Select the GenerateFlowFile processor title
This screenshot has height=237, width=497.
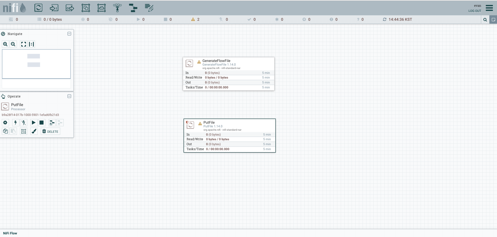(216, 61)
